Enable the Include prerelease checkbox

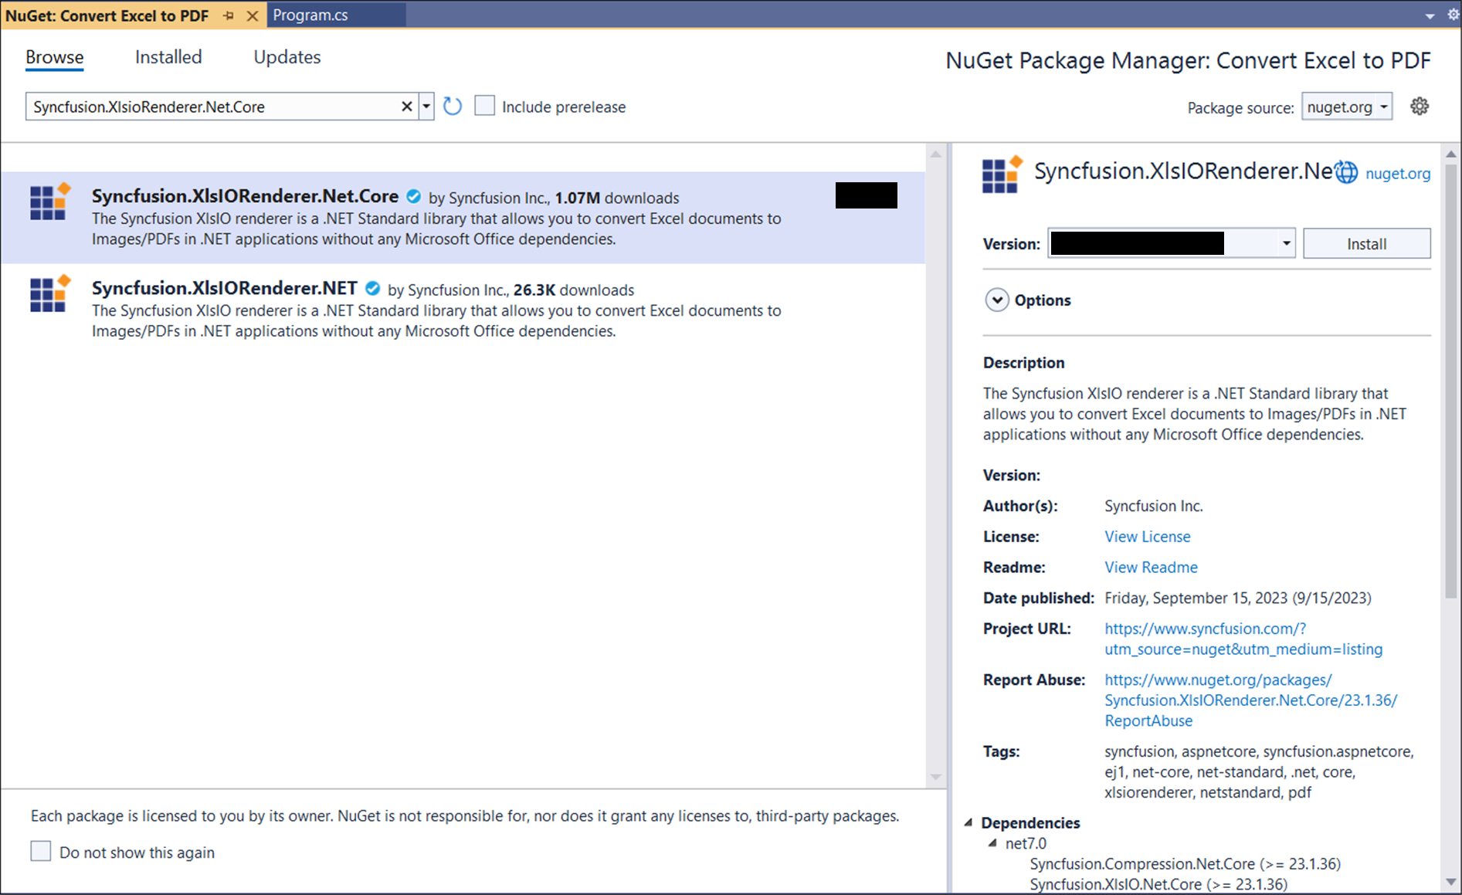click(x=484, y=106)
